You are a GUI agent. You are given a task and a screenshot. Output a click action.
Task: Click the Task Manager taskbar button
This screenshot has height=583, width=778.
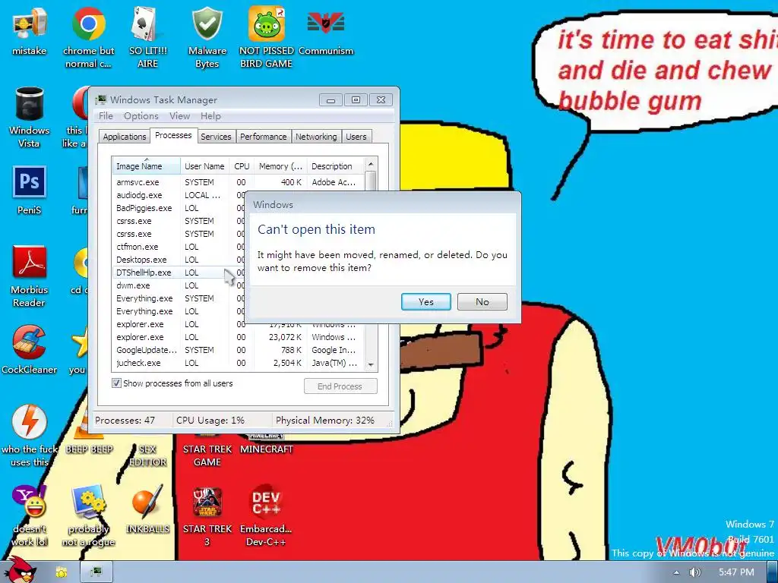pyautogui.click(x=96, y=572)
